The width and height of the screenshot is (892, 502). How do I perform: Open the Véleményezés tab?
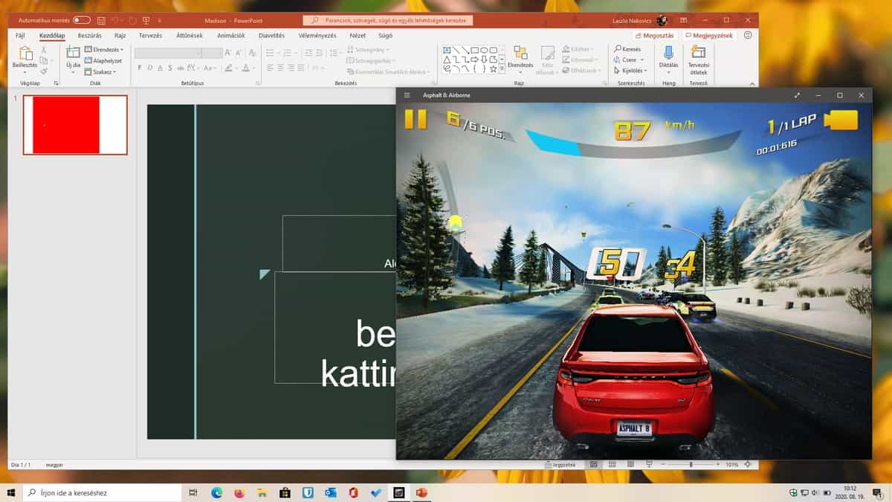(x=317, y=35)
